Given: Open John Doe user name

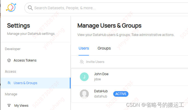Looking at the screenshot, I should 101,74.
